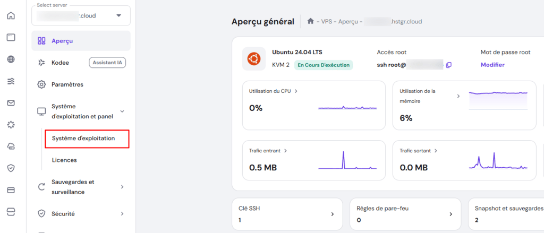The width and height of the screenshot is (544, 233).
Task: Click the Trafic entrant sparkline chart
Action: (347, 160)
